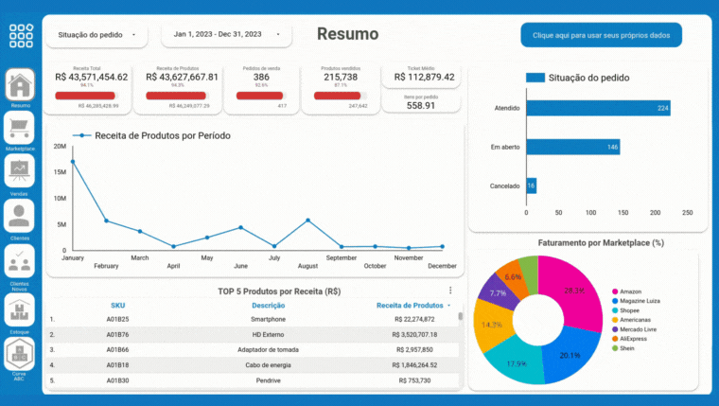The height and width of the screenshot is (406, 719).
Task: Click the SKU column header
Action: (117, 306)
